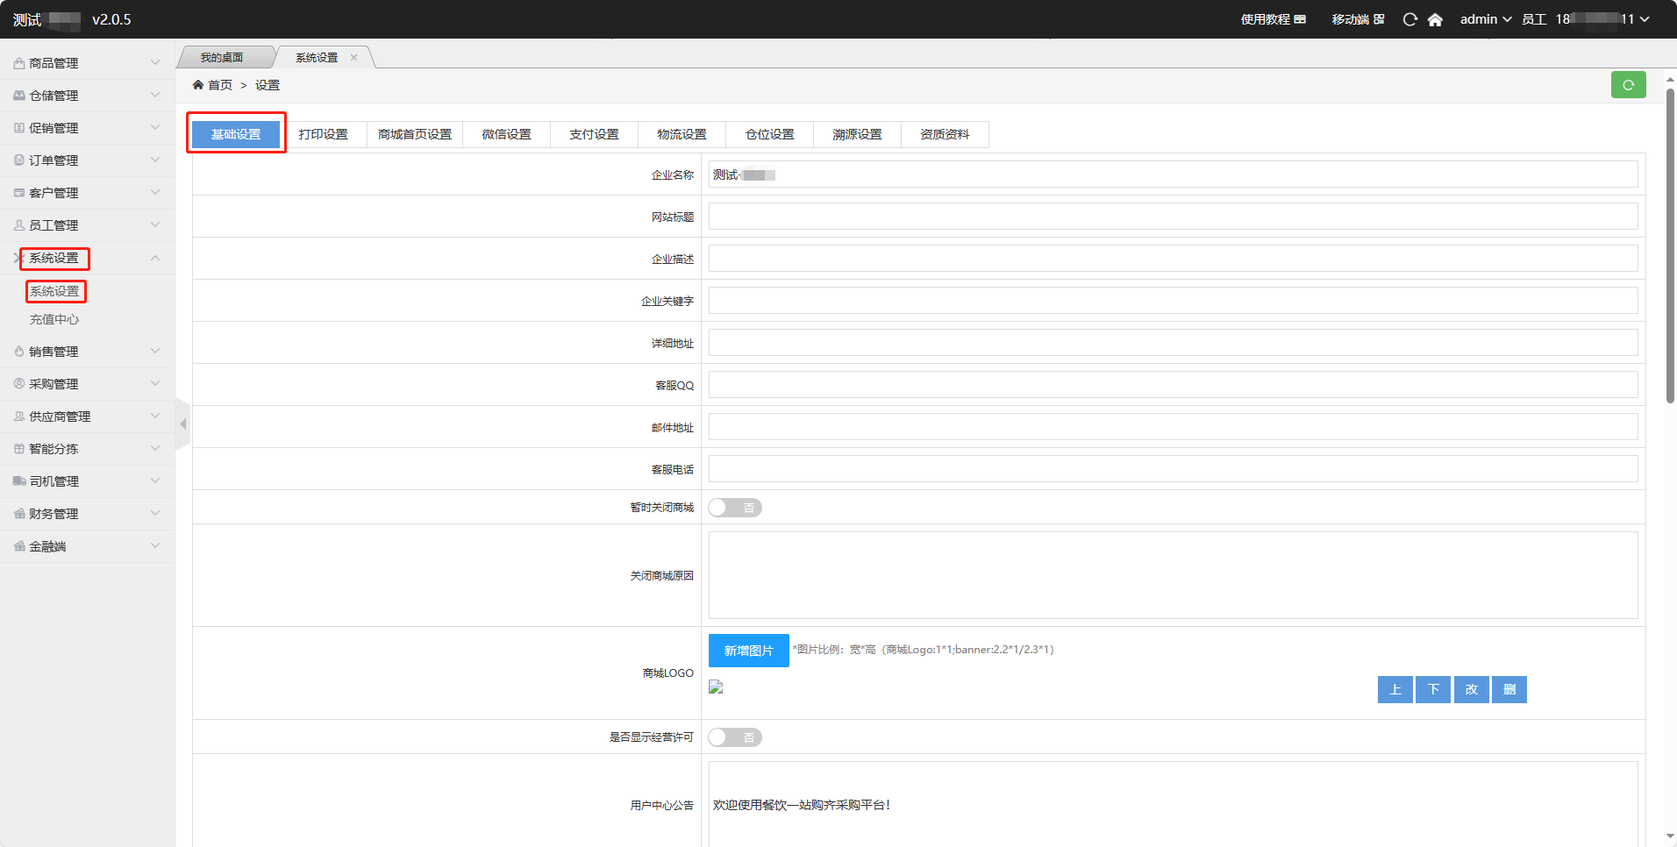
Task: Click the 下 move-down image button
Action: 1433,689
